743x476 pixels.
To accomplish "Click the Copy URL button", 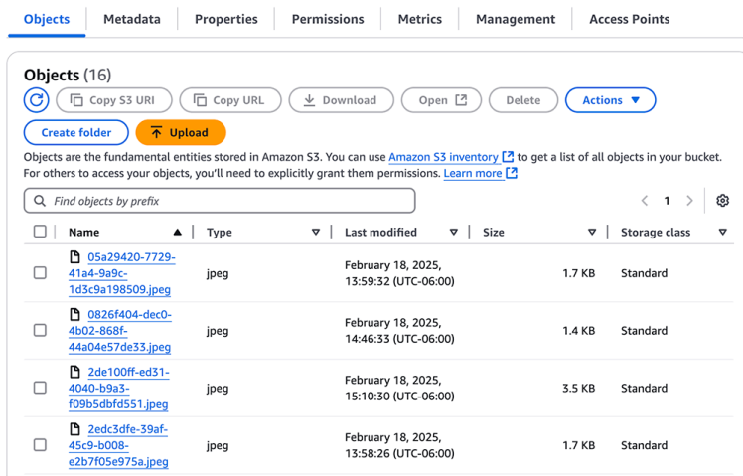I will pyautogui.click(x=228, y=100).
